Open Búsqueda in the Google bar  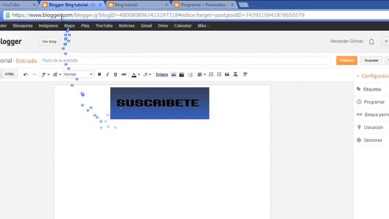coord(22,26)
